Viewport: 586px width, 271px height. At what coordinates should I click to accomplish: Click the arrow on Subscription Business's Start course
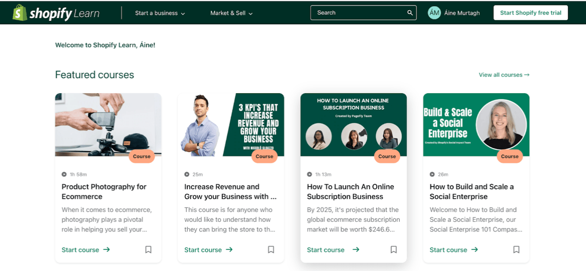point(356,250)
